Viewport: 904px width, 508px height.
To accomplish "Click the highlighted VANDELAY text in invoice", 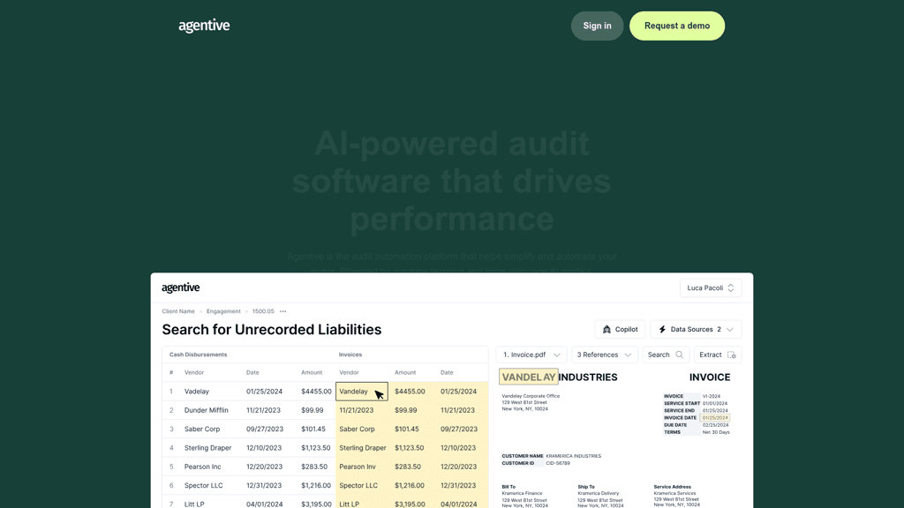I will click(x=528, y=377).
